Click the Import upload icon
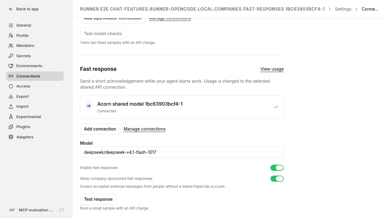Viewport: 388px width, 218px height. [11, 107]
